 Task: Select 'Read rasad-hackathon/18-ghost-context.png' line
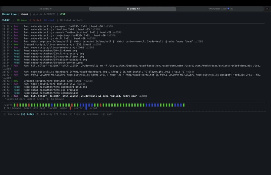[x=42, y=63]
